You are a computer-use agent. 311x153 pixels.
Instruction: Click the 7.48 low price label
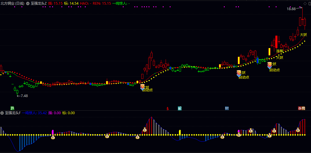(x=24, y=96)
